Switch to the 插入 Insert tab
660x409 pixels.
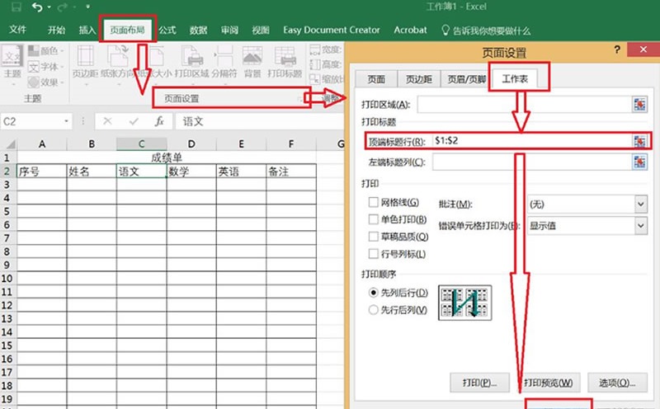point(87,30)
